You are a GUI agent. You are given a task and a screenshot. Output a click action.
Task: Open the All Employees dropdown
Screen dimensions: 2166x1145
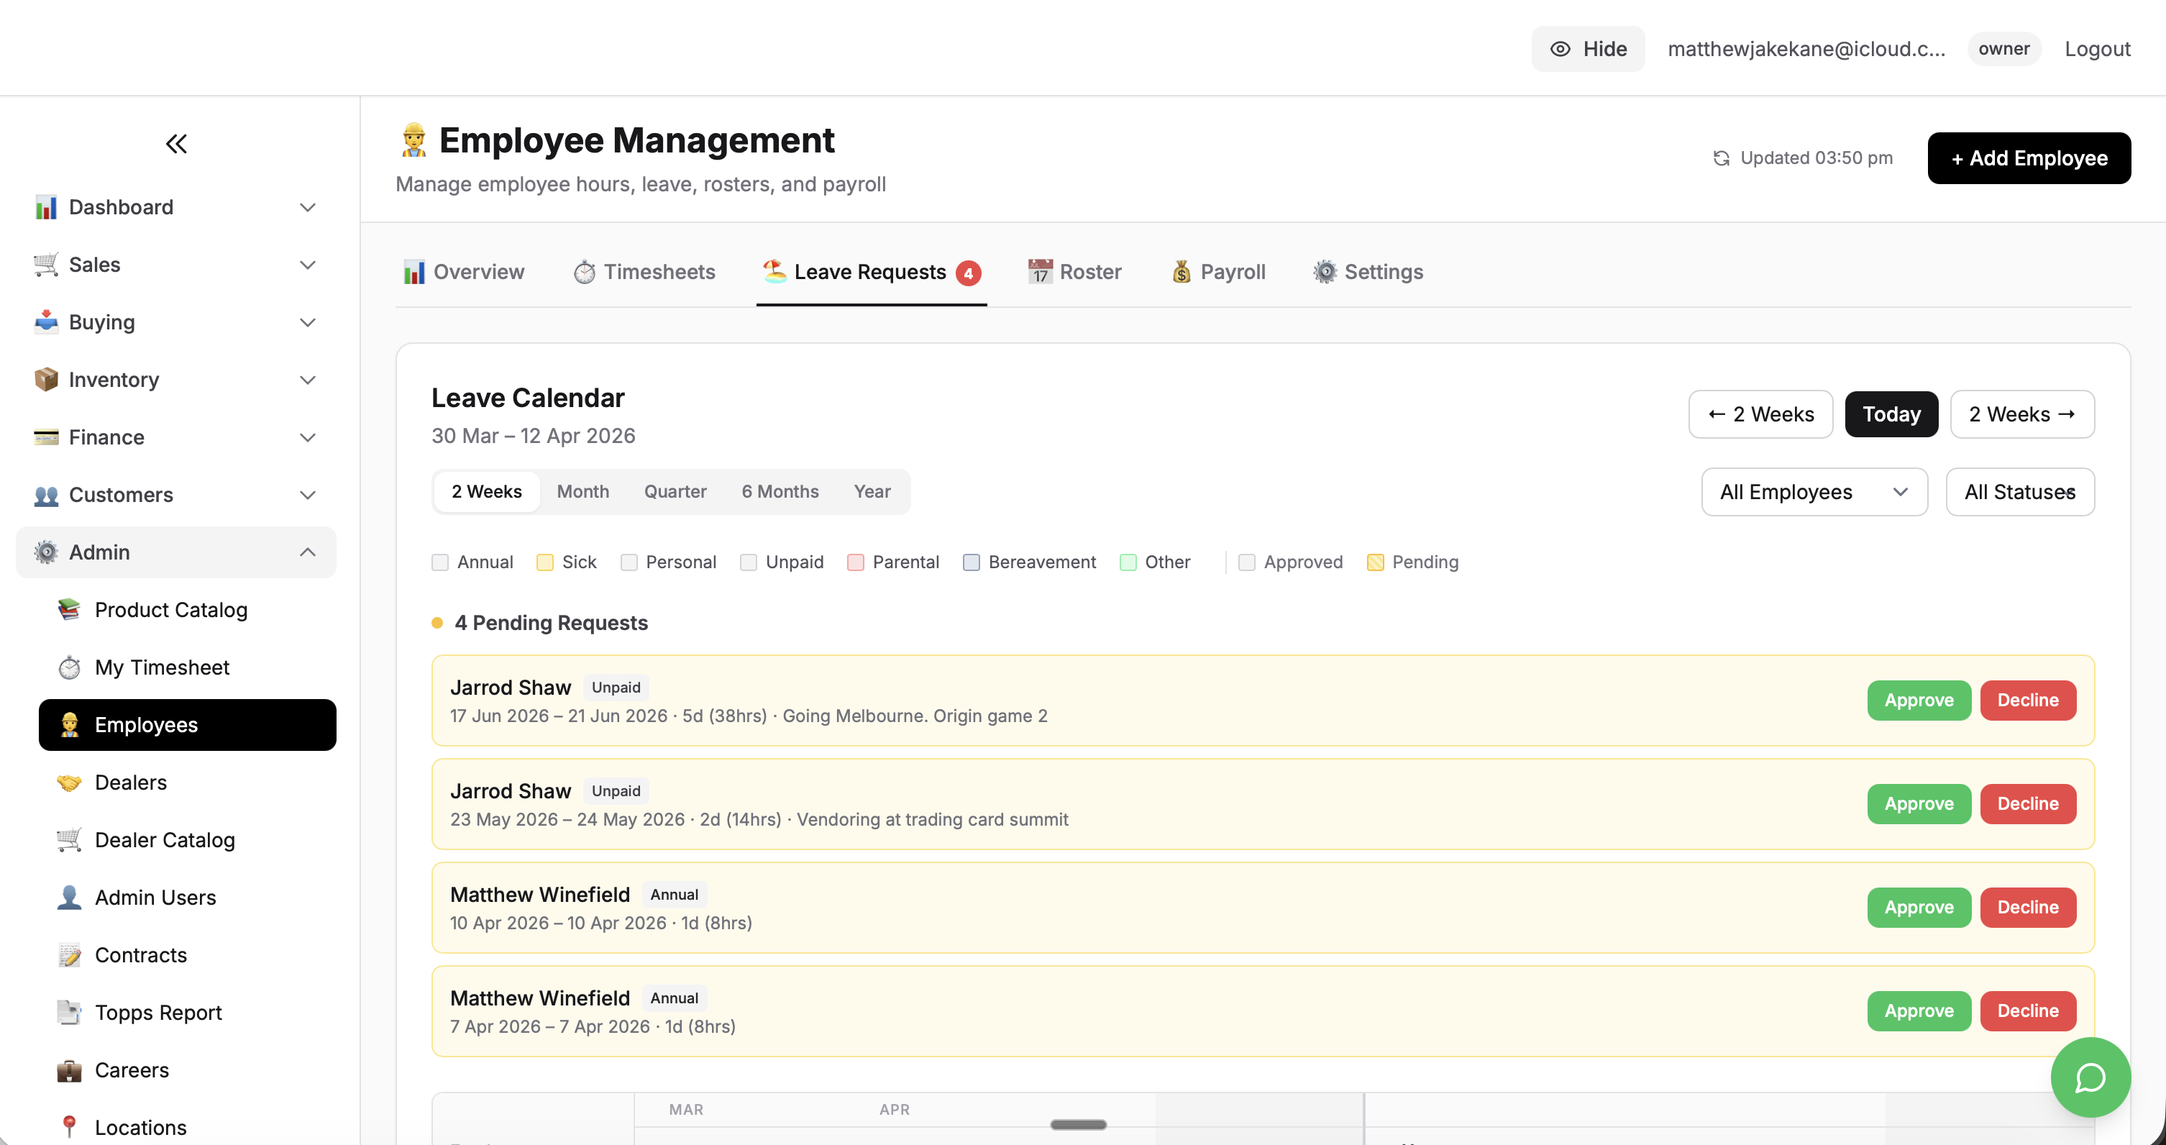(x=1813, y=492)
